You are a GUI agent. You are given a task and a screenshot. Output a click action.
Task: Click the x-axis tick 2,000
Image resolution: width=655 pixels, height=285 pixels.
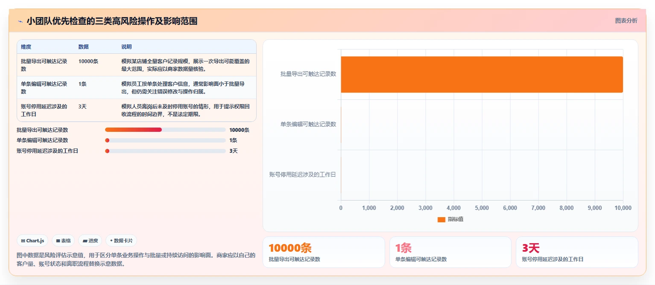397,208
